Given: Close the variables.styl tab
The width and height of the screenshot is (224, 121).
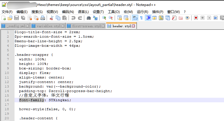Looking at the screenshot, I should click(x=63, y=26).
